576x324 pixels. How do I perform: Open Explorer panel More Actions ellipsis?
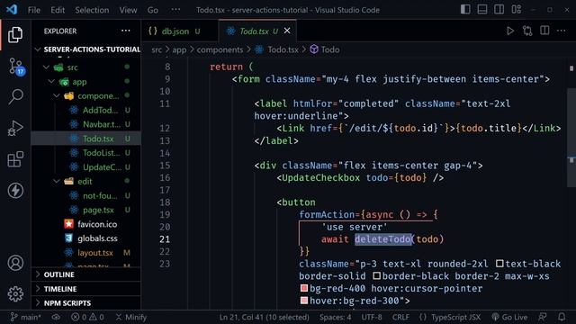coord(126,31)
